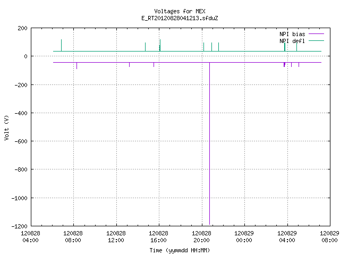Click the x-axis label 120829 08:00
Screen dimensions: 340x255
point(329,237)
